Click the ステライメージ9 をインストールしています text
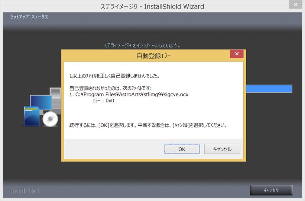 point(142,46)
